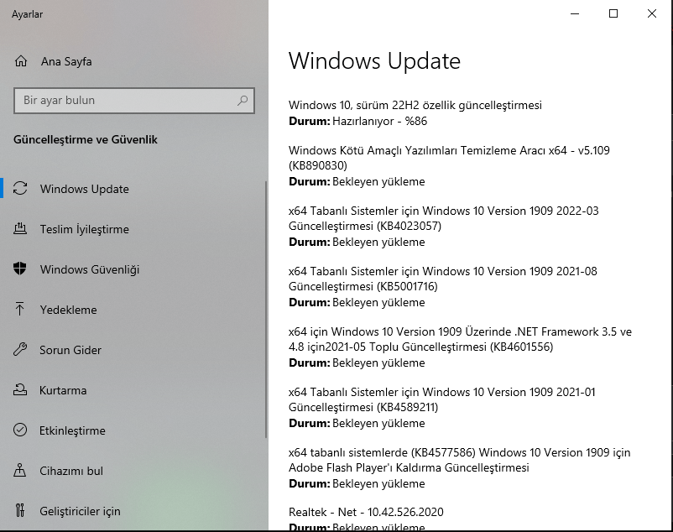
Task: Click 'Windows 10, sürüm 22H2 özellik güncelleştirmesi'
Action: coord(415,105)
